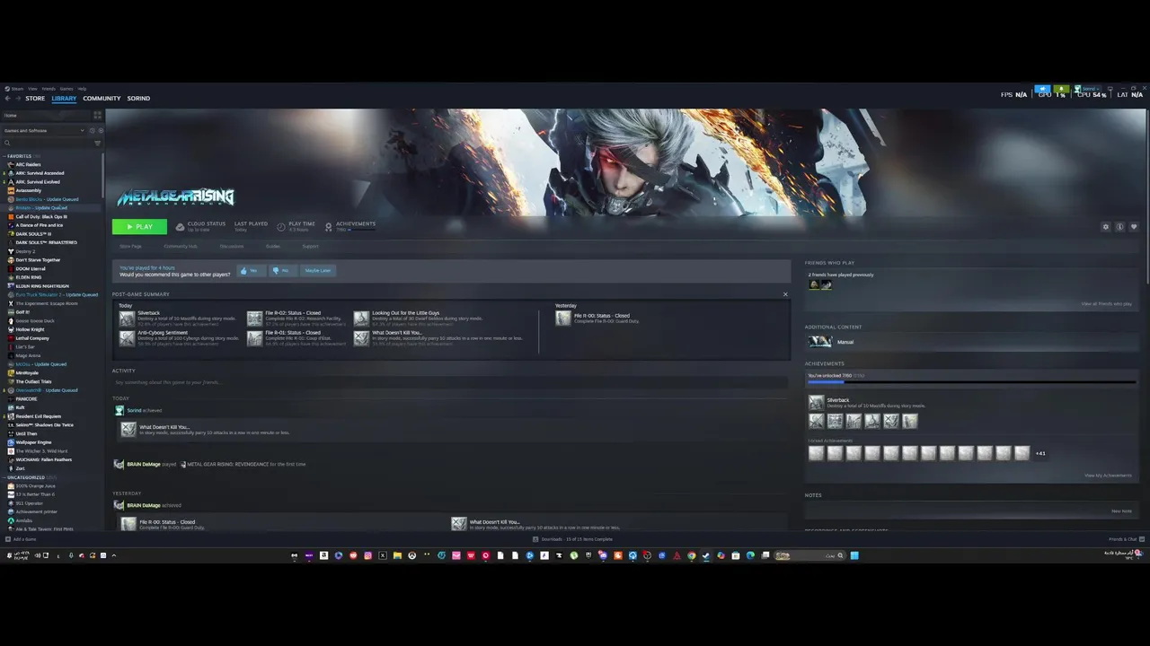Click the thumbs up Yes button
This screenshot has height=646, width=1150.
(x=252, y=270)
